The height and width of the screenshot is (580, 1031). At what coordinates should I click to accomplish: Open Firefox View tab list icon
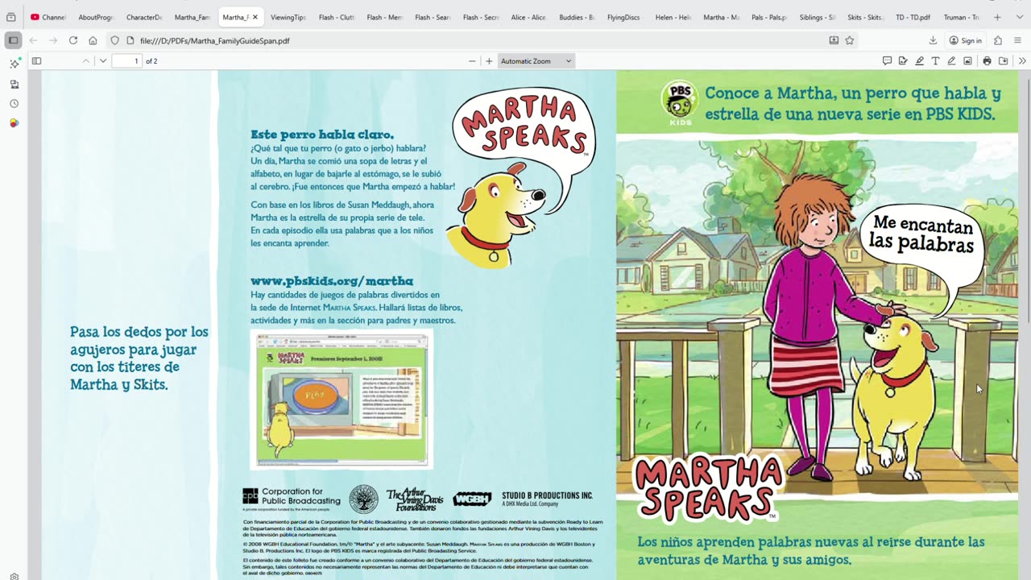pos(11,17)
